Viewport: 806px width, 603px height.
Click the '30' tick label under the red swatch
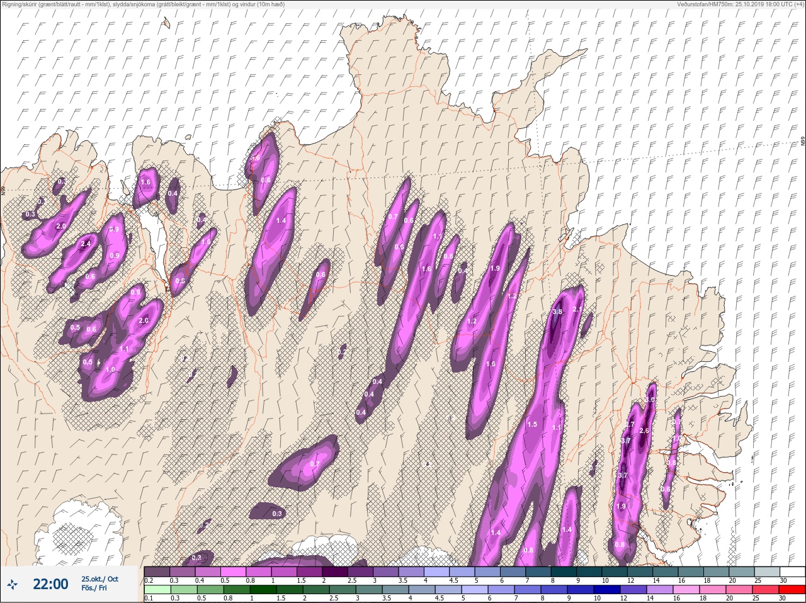(783, 599)
